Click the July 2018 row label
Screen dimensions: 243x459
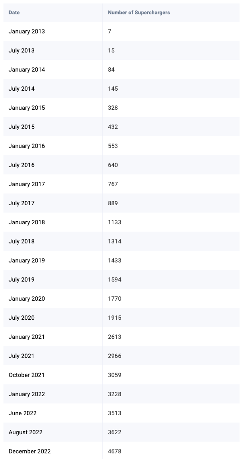coord(22,242)
